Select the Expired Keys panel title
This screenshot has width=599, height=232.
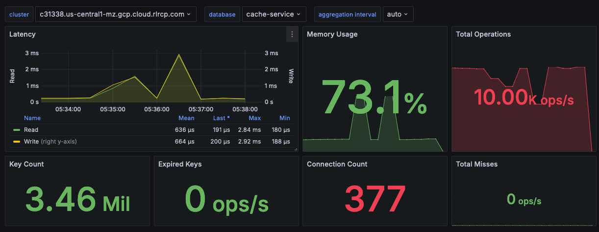click(x=180, y=164)
